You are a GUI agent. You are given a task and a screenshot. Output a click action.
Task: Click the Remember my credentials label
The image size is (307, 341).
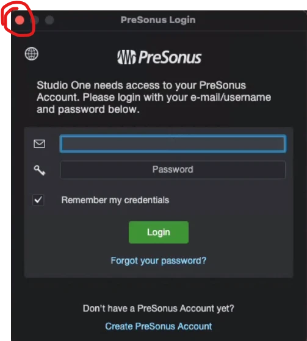point(115,200)
